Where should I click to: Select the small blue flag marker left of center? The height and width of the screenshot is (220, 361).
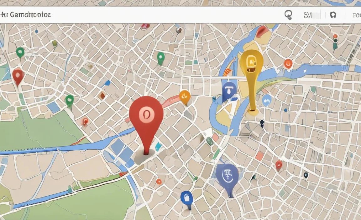(107, 83)
